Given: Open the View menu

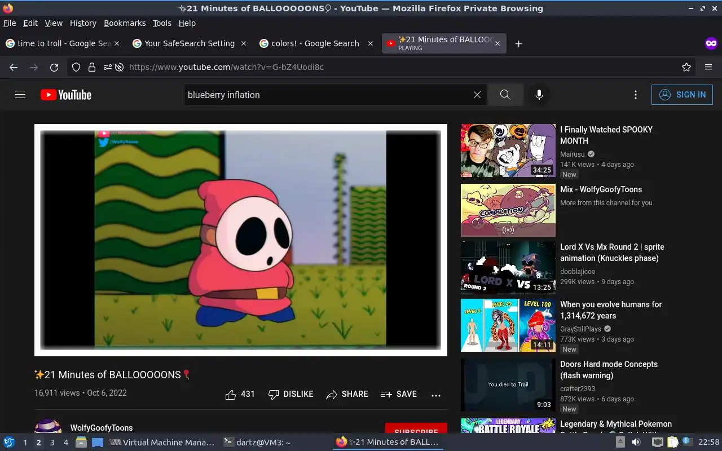Looking at the screenshot, I should coord(54,23).
